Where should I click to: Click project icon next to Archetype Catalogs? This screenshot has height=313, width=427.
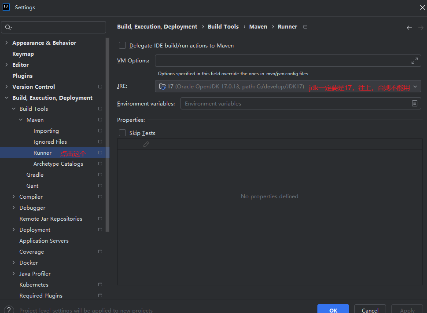click(100, 164)
